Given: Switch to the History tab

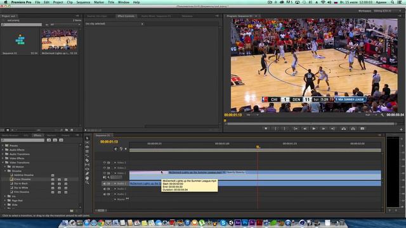Looking at the screenshot, I should tap(65, 135).
